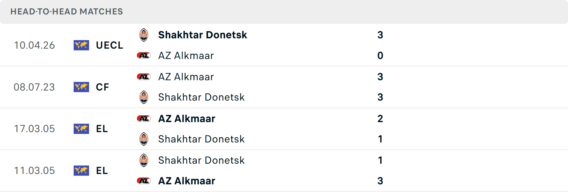
Task: Click the HEAD-TO-HEAD MATCHES header
Action: [67, 12]
